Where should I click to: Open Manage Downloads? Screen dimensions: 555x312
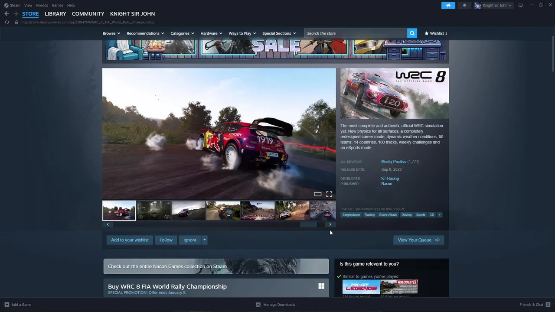pyautogui.click(x=275, y=305)
